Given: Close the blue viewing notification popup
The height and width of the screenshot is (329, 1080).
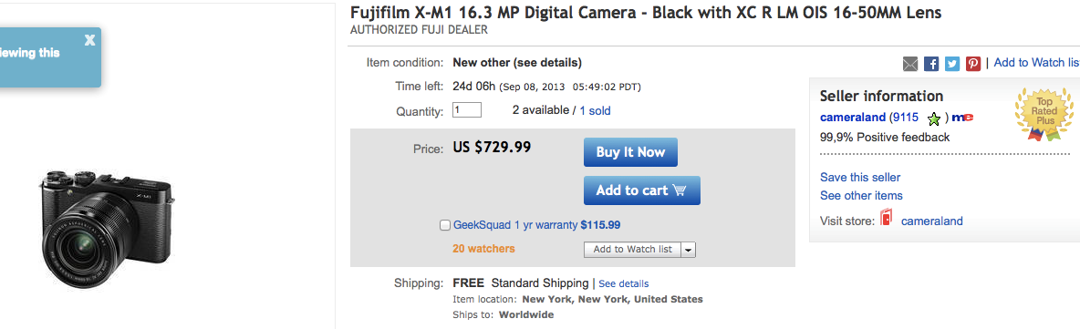Looking at the screenshot, I should 89,40.
